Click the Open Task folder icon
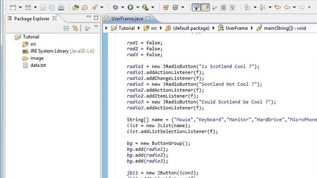Viewport: 317px width, 178px height. click(85, 7)
